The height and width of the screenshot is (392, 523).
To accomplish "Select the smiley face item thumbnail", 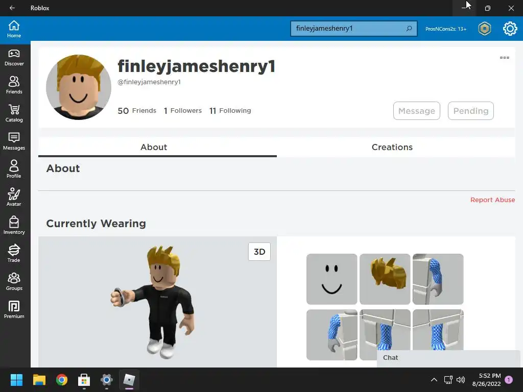I will (331, 279).
